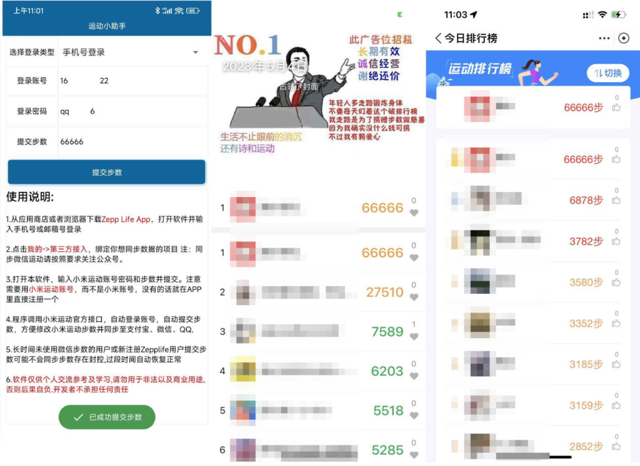Edit the 提交步数 field showing 66666
This screenshot has height=466, width=640.
pyautogui.click(x=132, y=142)
